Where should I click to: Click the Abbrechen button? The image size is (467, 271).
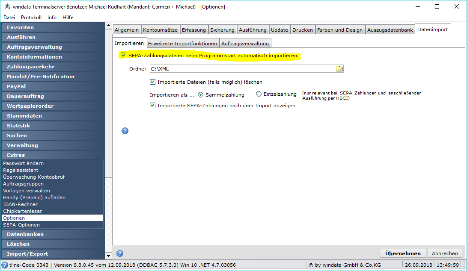coord(445,253)
